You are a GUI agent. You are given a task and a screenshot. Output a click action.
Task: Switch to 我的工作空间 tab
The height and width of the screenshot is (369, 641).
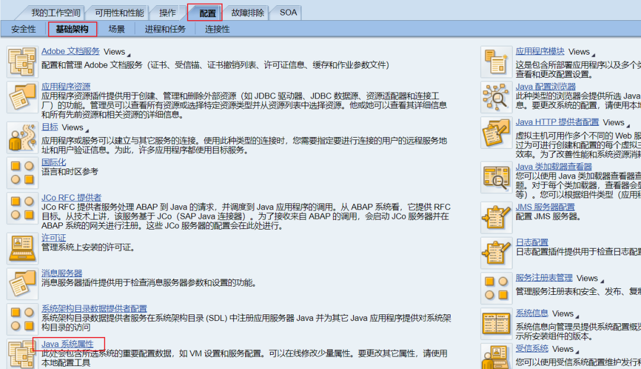click(56, 12)
